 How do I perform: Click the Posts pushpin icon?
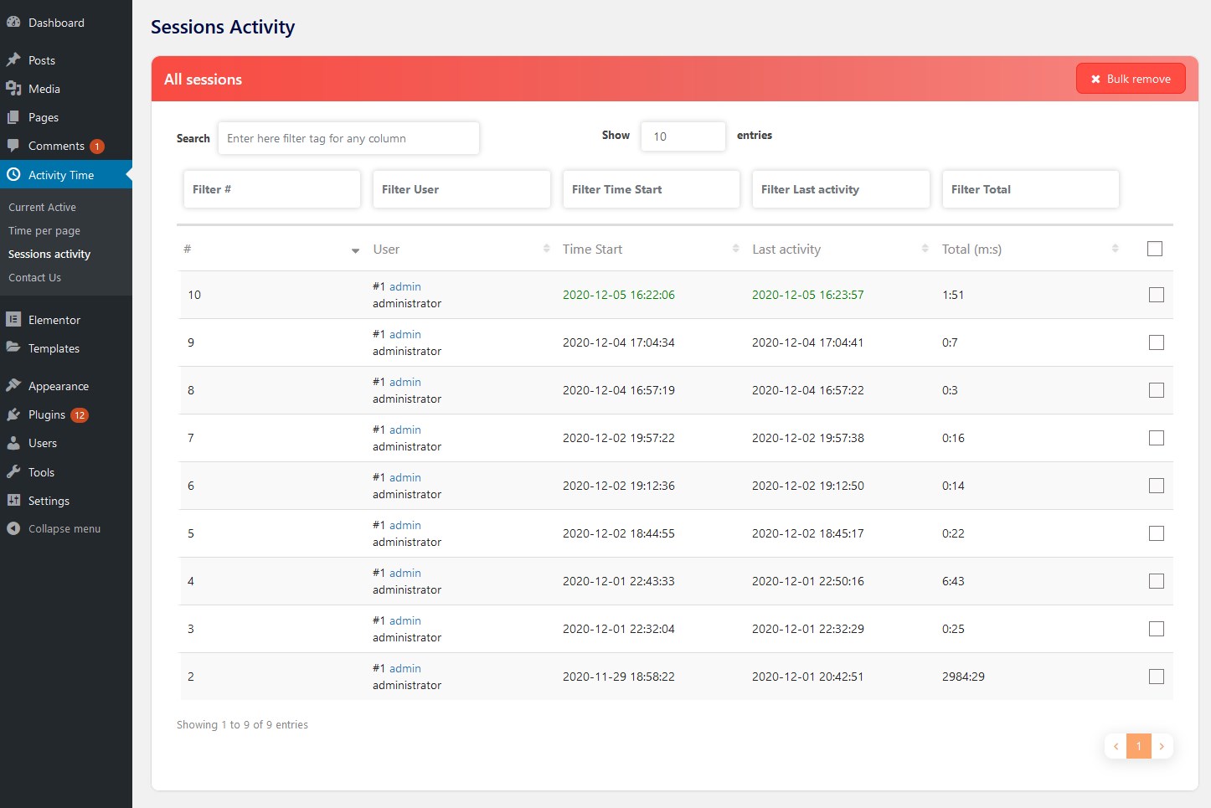(x=13, y=60)
